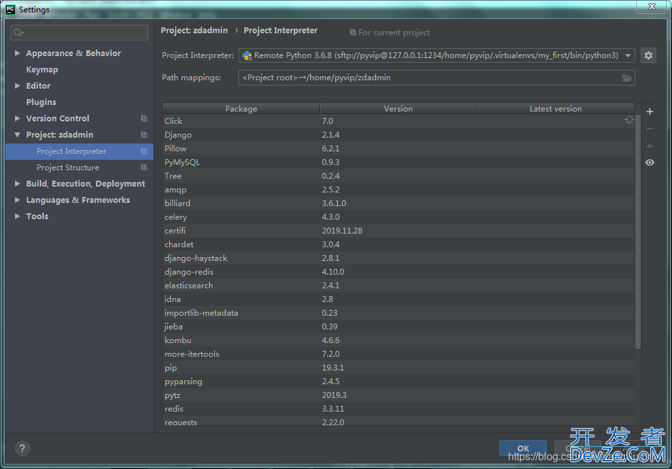
Task: Click the PyCharm icon in the title bar
Action: click(x=10, y=9)
